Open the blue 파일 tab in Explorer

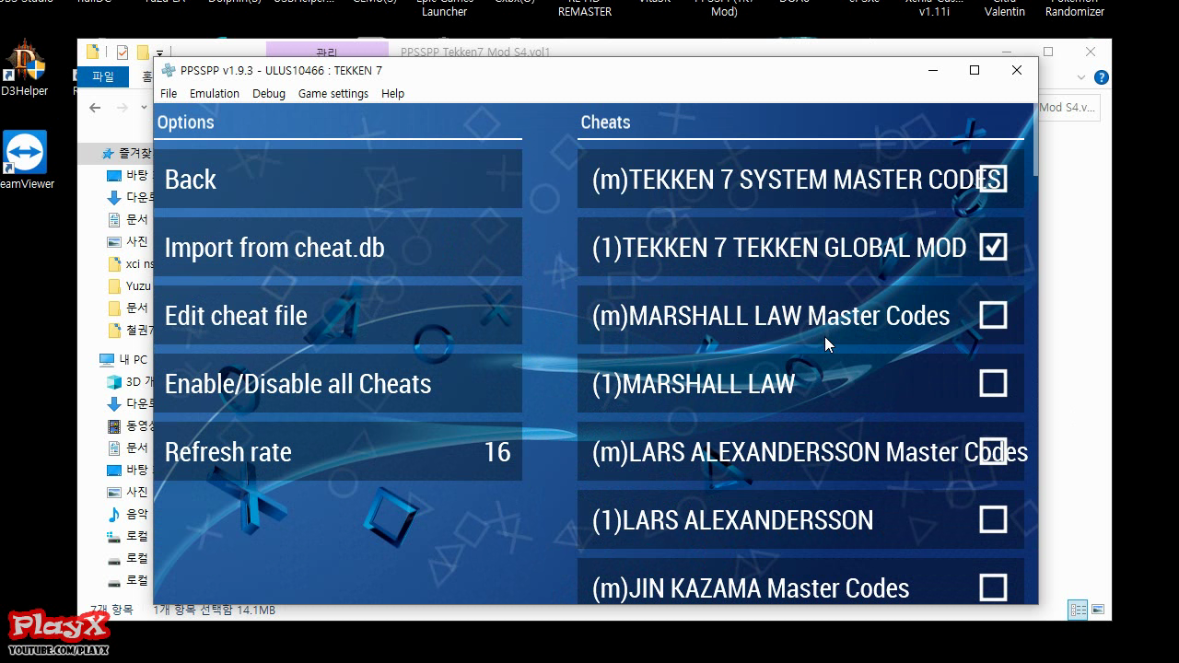(x=103, y=77)
